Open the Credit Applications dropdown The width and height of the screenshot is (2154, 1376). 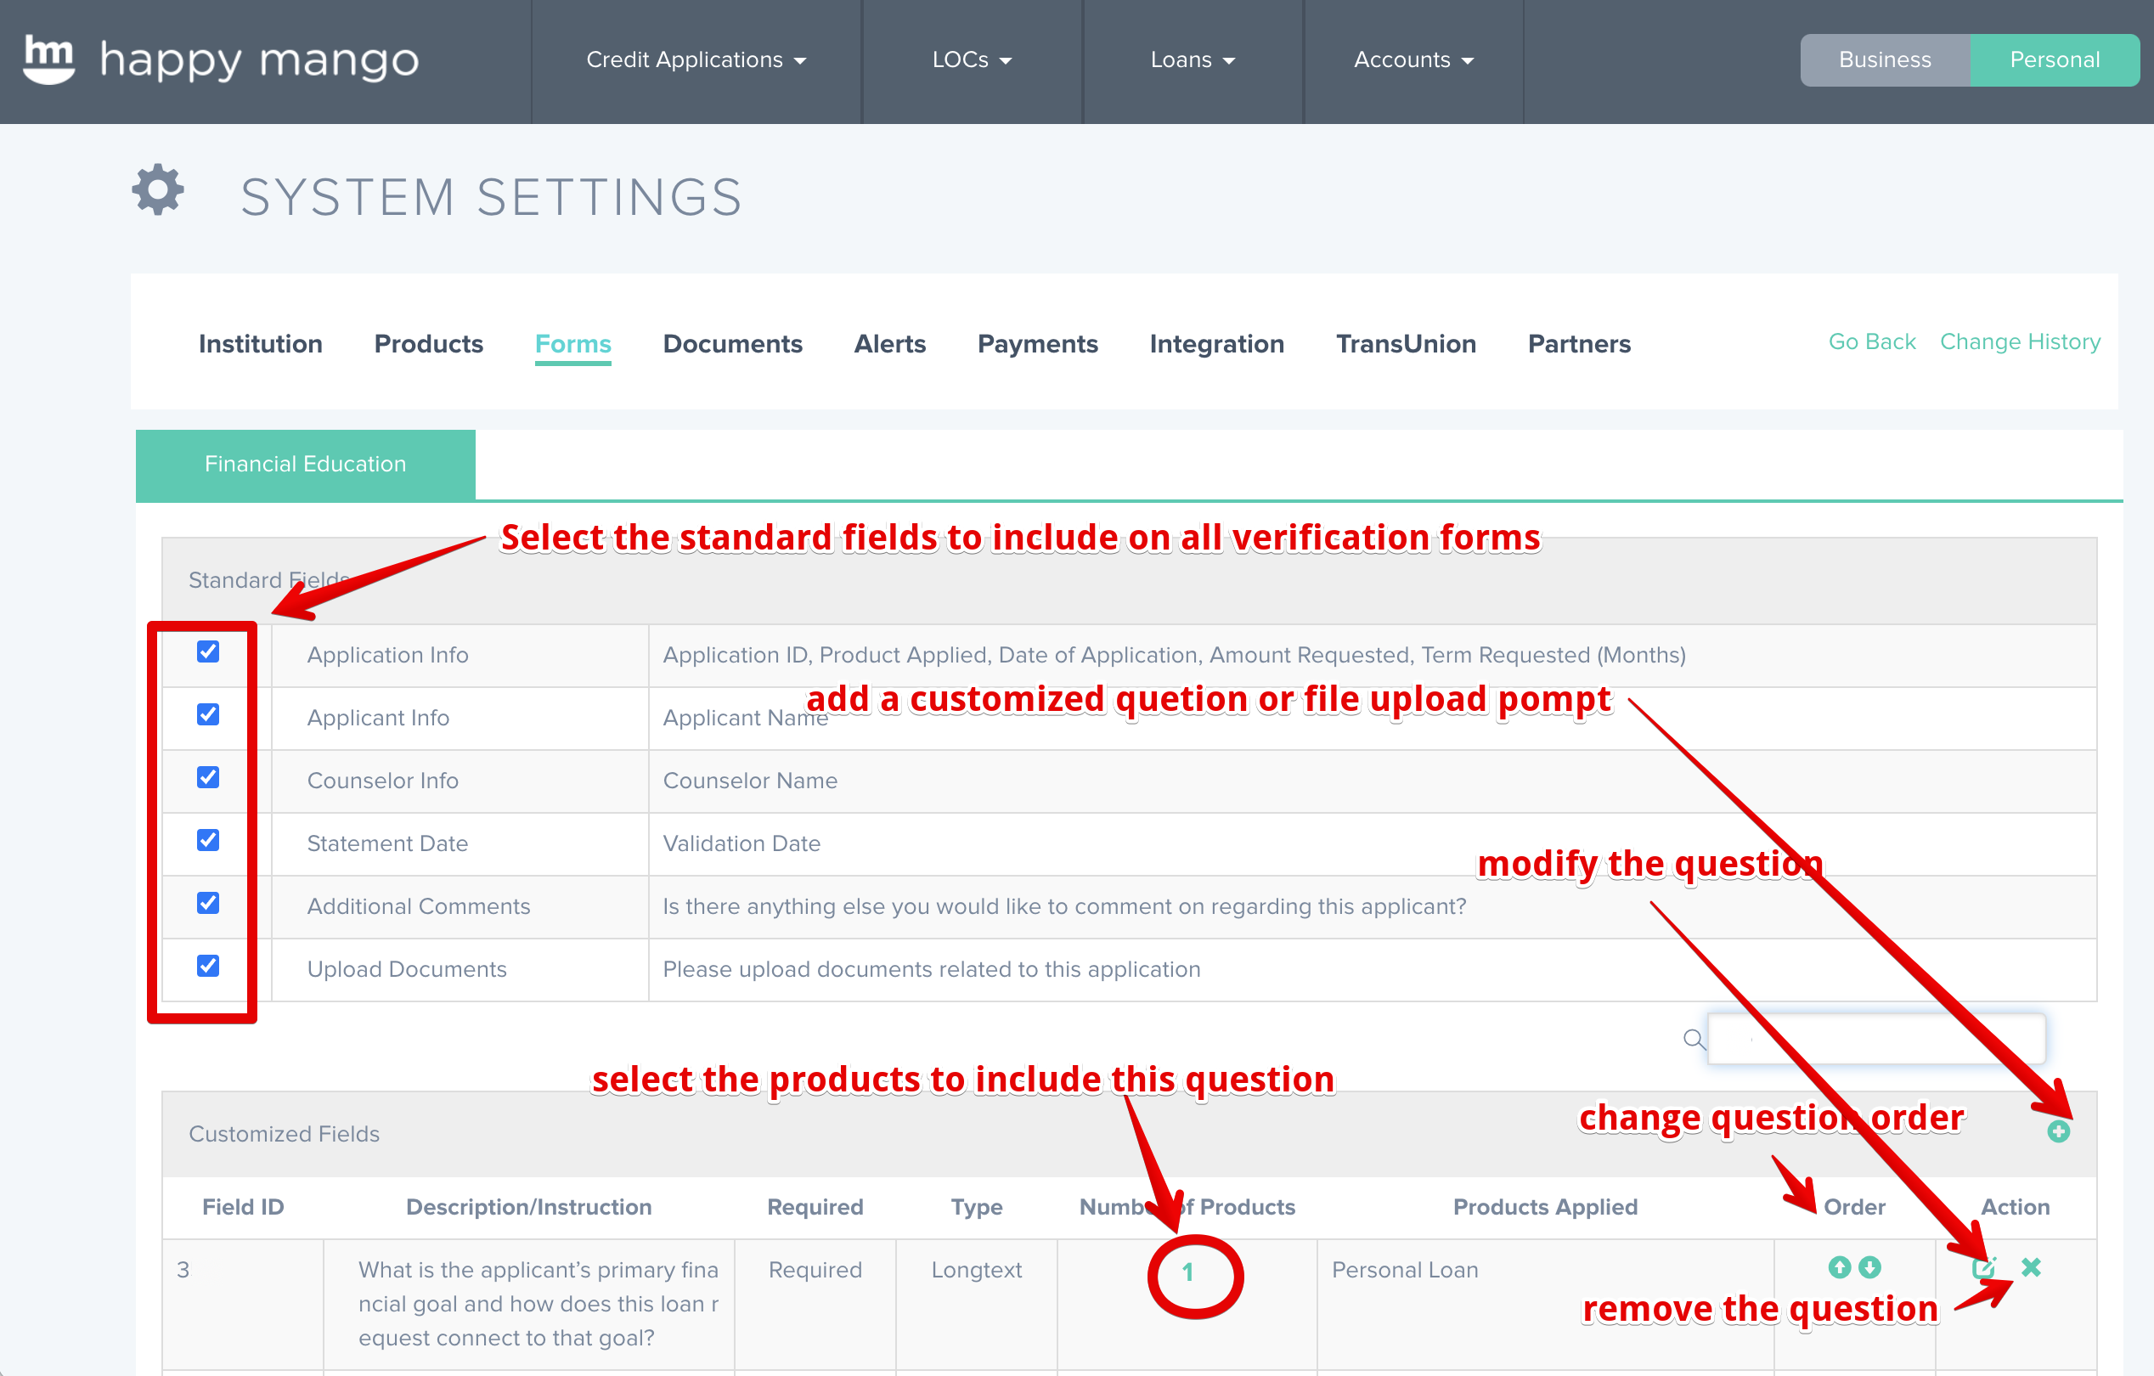pyautogui.click(x=695, y=60)
